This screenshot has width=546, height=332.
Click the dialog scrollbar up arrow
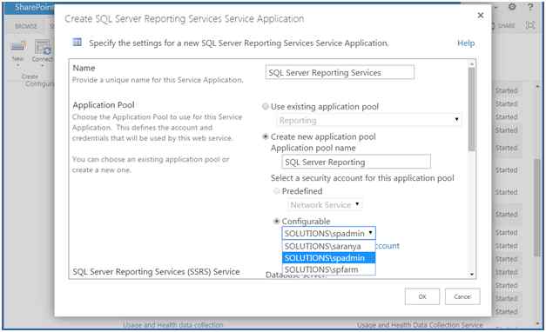(472, 64)
